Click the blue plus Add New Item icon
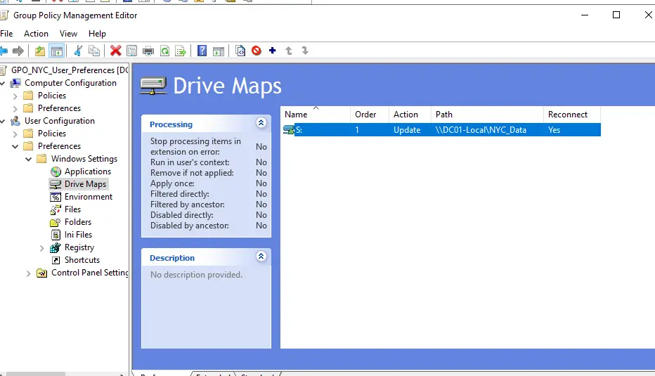Screen dimensions: 655x376 point(273,51)
